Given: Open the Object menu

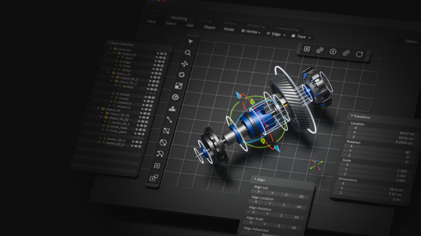Looking at the screenshot, I should coord(210,28).
